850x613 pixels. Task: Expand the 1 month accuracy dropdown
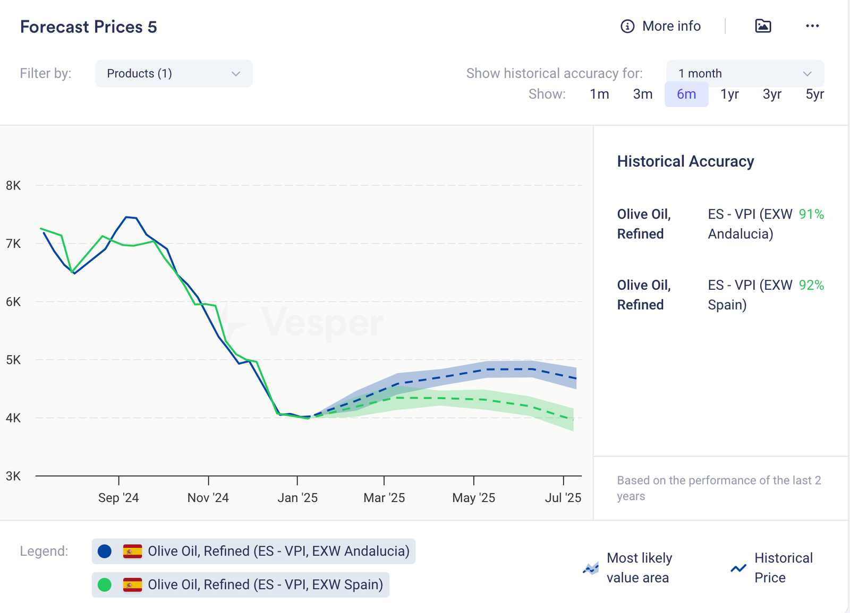coord(745,73)
